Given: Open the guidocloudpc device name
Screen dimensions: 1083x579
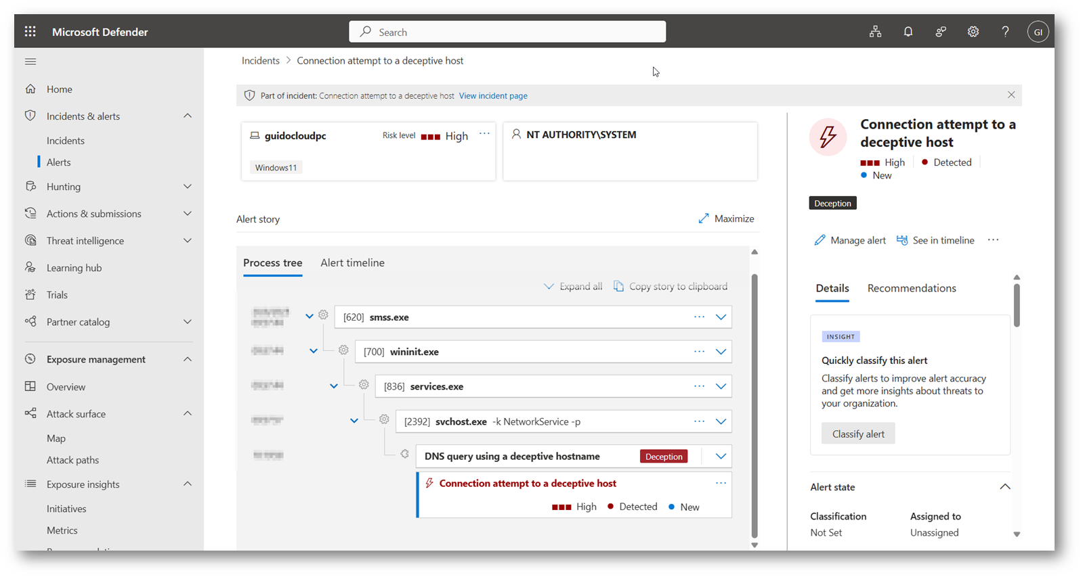Looking at the screenshot, I should pyautogui.click(x=295, y=135).
